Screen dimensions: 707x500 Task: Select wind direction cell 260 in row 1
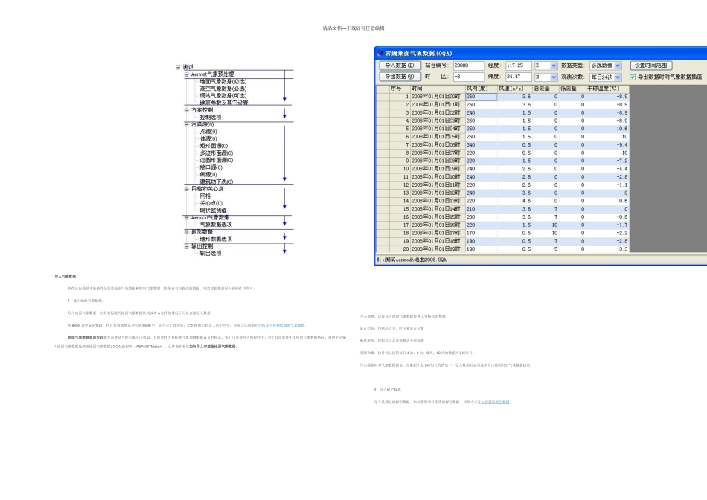click(481, 97)
